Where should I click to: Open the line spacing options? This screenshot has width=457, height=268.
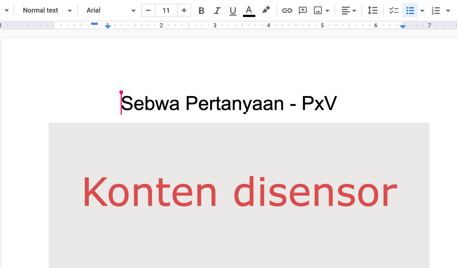tap(372, 11)
